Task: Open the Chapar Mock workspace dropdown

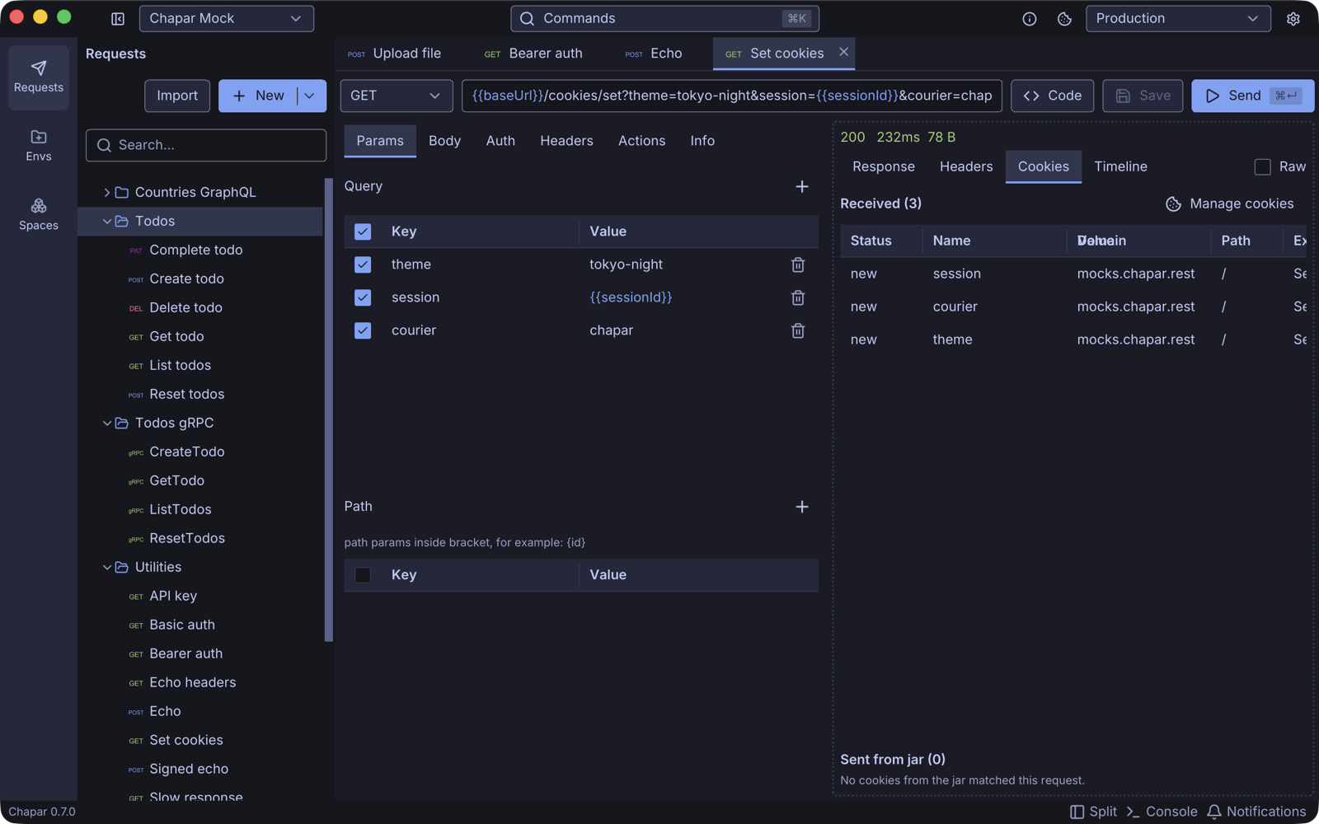Action: tap(227, 18)
